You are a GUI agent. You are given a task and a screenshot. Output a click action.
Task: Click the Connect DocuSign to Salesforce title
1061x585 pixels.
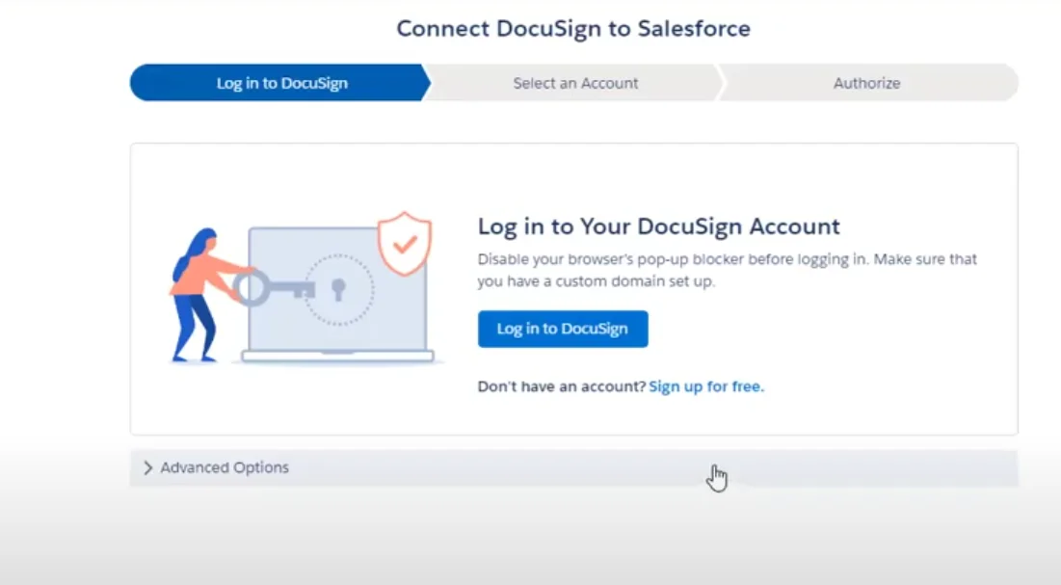point(572,28)
